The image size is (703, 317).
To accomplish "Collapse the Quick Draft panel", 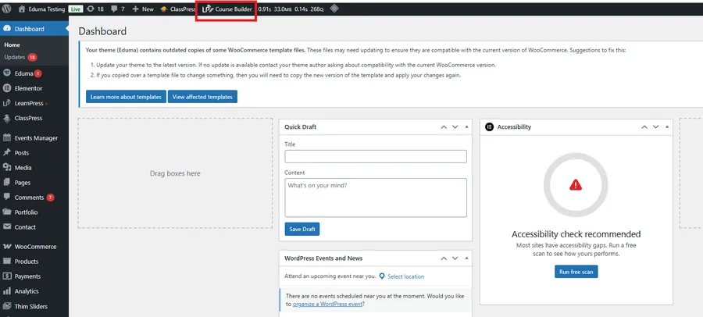I will pyautogui.click(x=466, y=127).
